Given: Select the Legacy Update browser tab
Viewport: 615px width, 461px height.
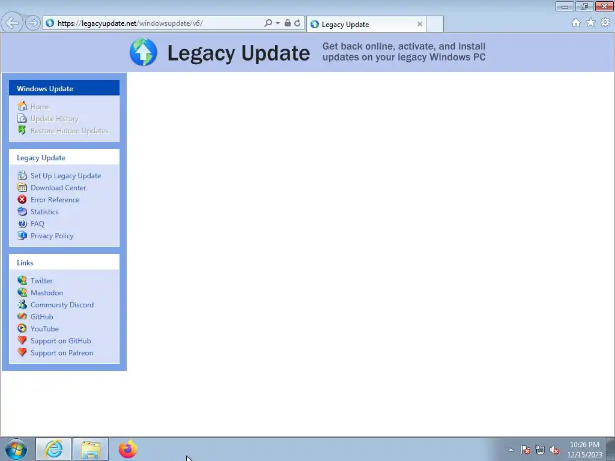Looking at the screenshot, I should pyautogui.click(x=366, y=24).
